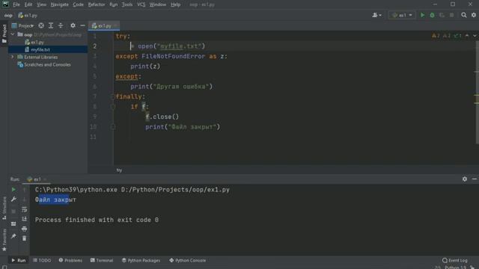Click the up arrow in the Run console
Screen dimensions: 479x269
click(x=24, y=190)
